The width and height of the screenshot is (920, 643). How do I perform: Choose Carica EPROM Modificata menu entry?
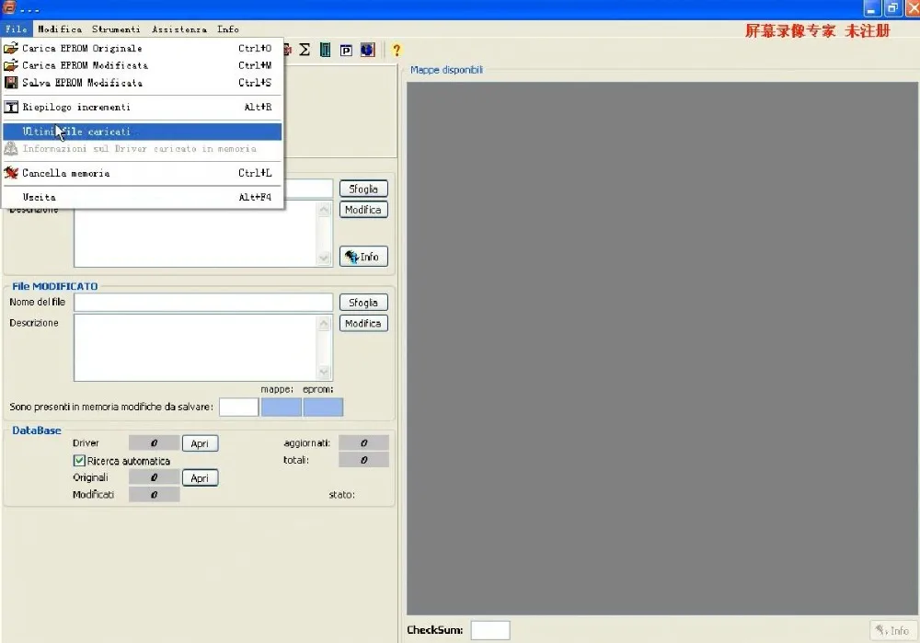click(x=142, y=65)
